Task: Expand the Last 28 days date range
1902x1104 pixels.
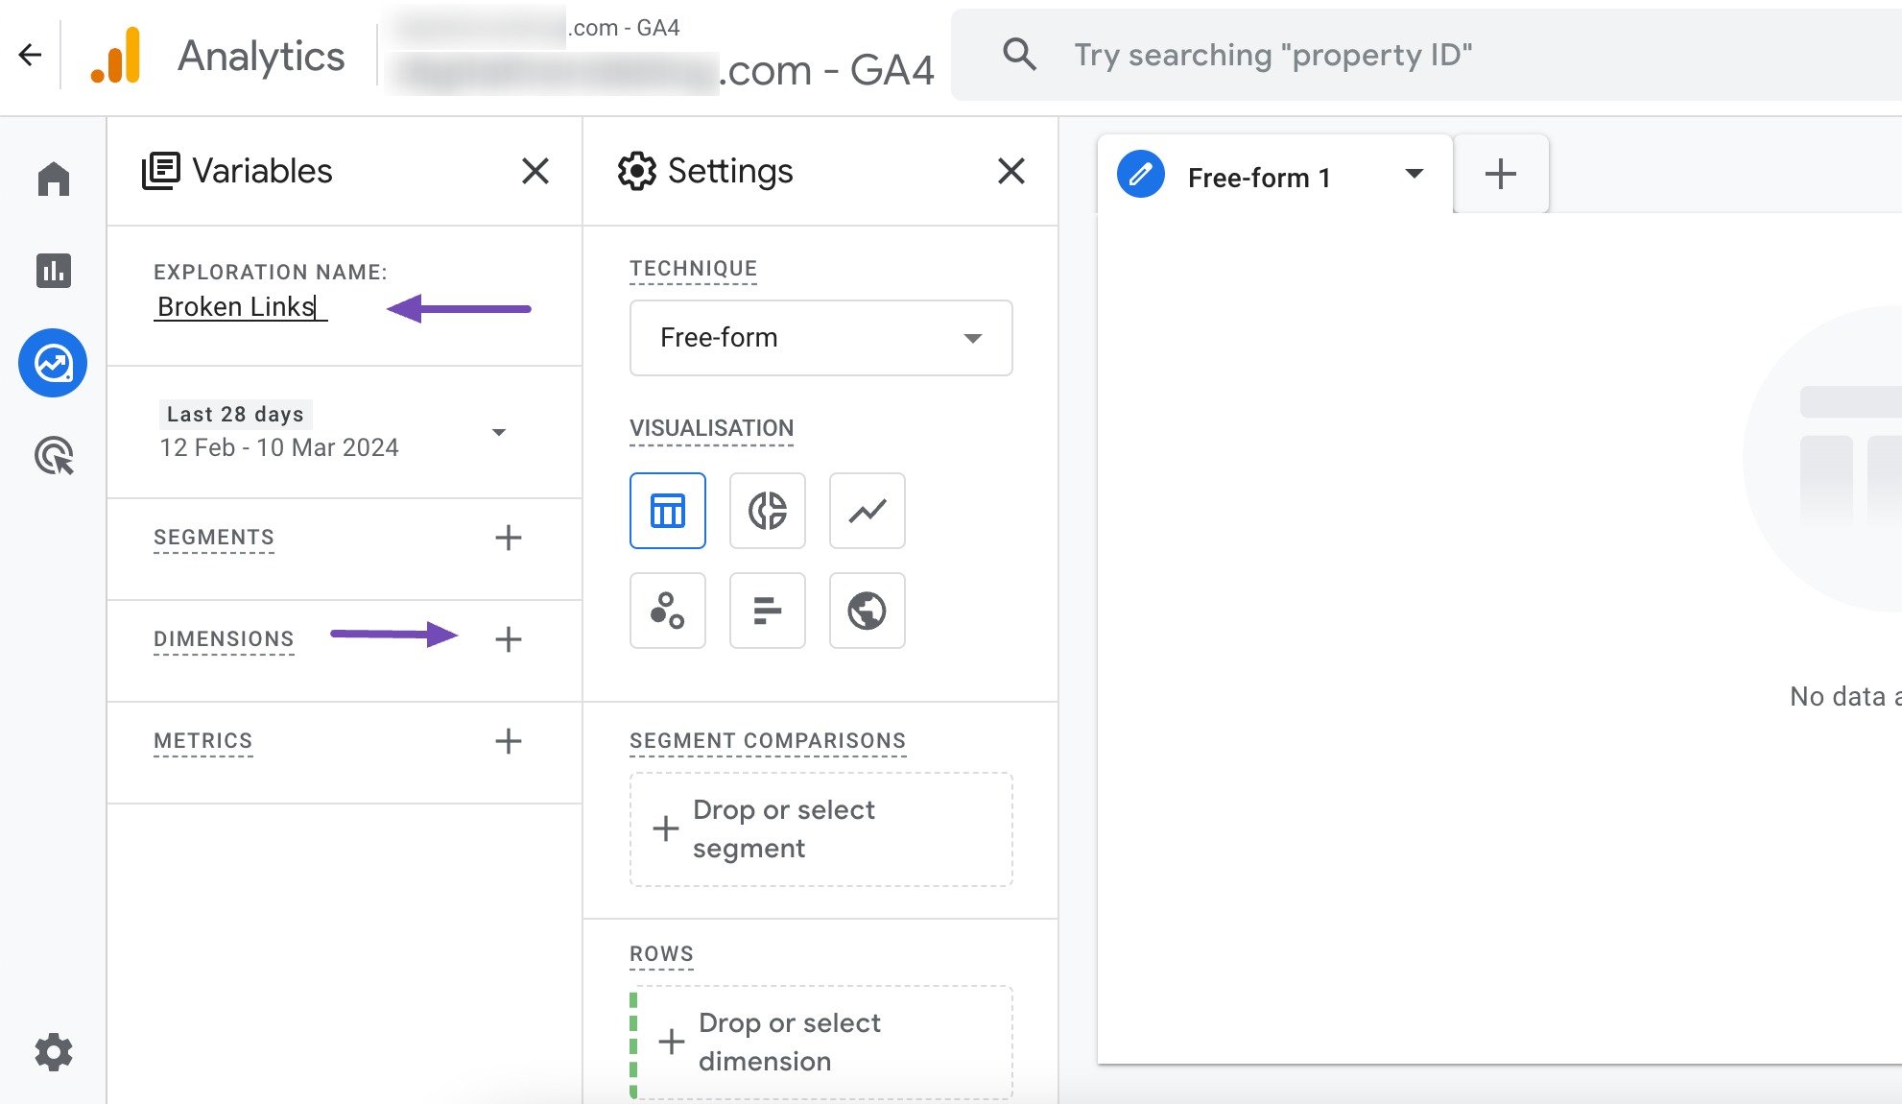Action: 498,432
